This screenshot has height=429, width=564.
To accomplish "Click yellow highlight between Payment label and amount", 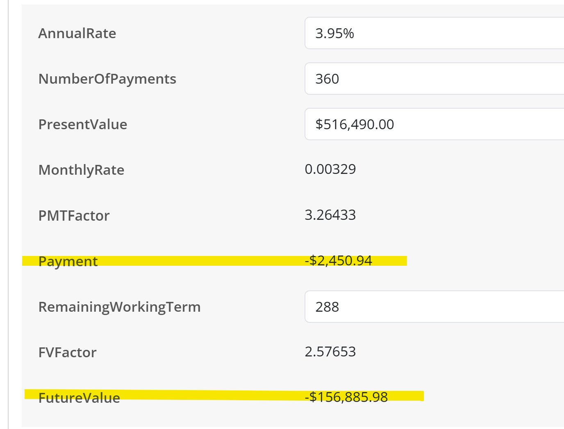I will coord(201,261).
